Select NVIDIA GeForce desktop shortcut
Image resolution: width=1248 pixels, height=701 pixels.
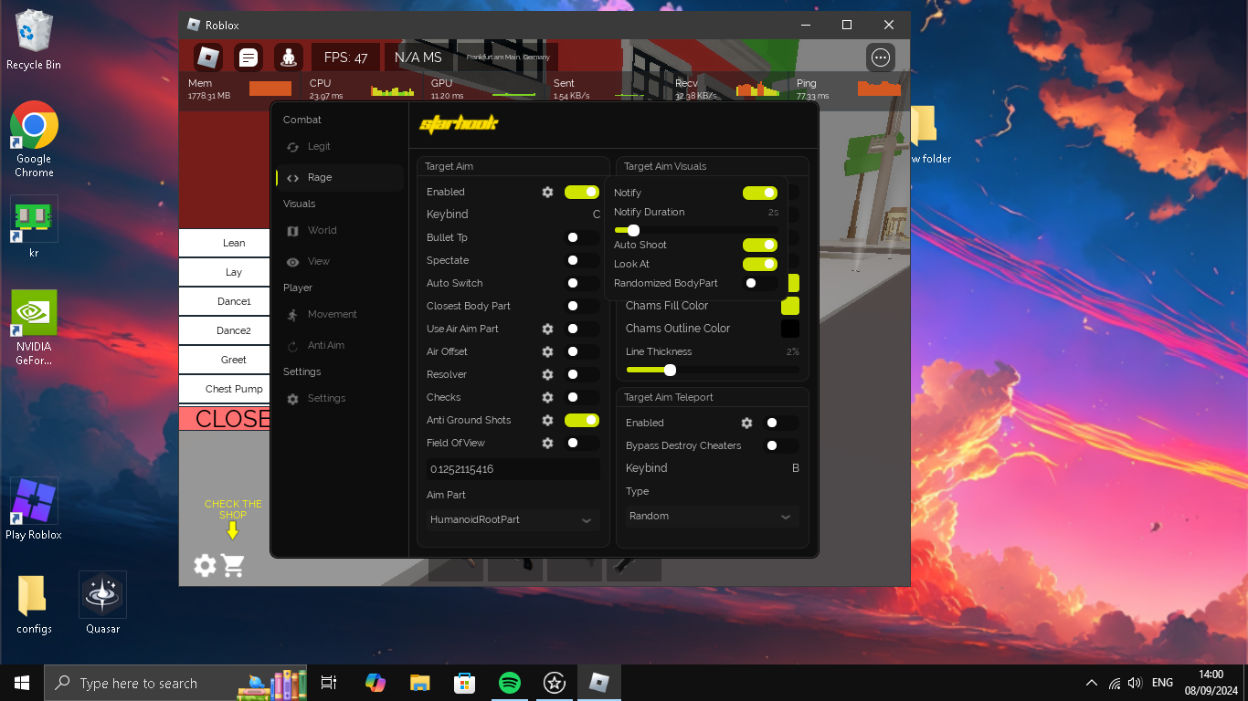[x=34, y=327]
